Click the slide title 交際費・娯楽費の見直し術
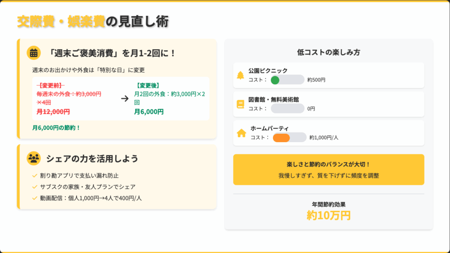 tap(93, 21)
